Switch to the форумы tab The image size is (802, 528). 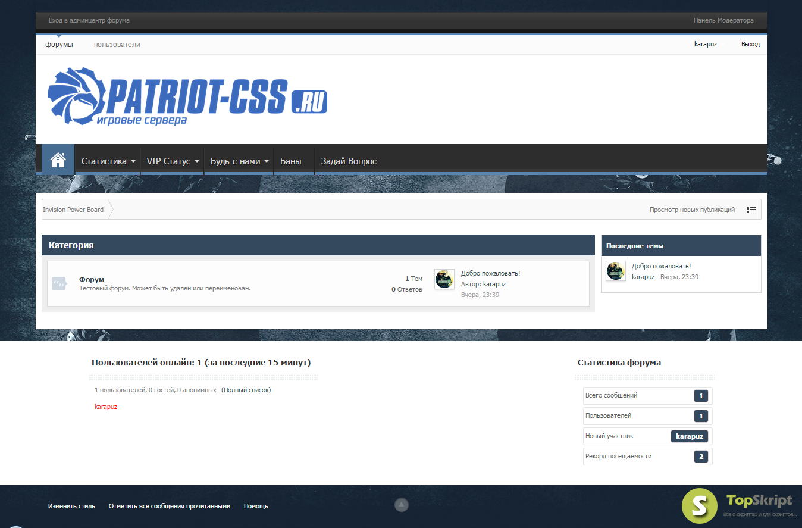click(59, 45)
